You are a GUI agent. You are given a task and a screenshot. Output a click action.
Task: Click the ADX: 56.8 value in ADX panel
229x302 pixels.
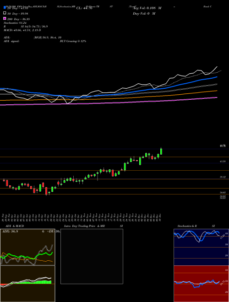pyautogui.click(x=10, y=232)
